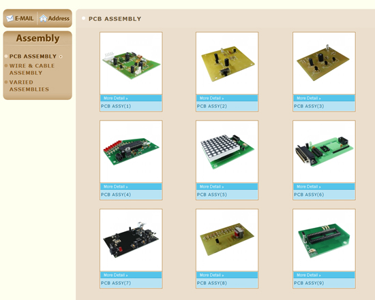Viewport: 375px width, 300px height.
Task: Open the WIRE & CABLE ASSEMBLY menu item
Action: pyautogui.click(x=32, y=69)
